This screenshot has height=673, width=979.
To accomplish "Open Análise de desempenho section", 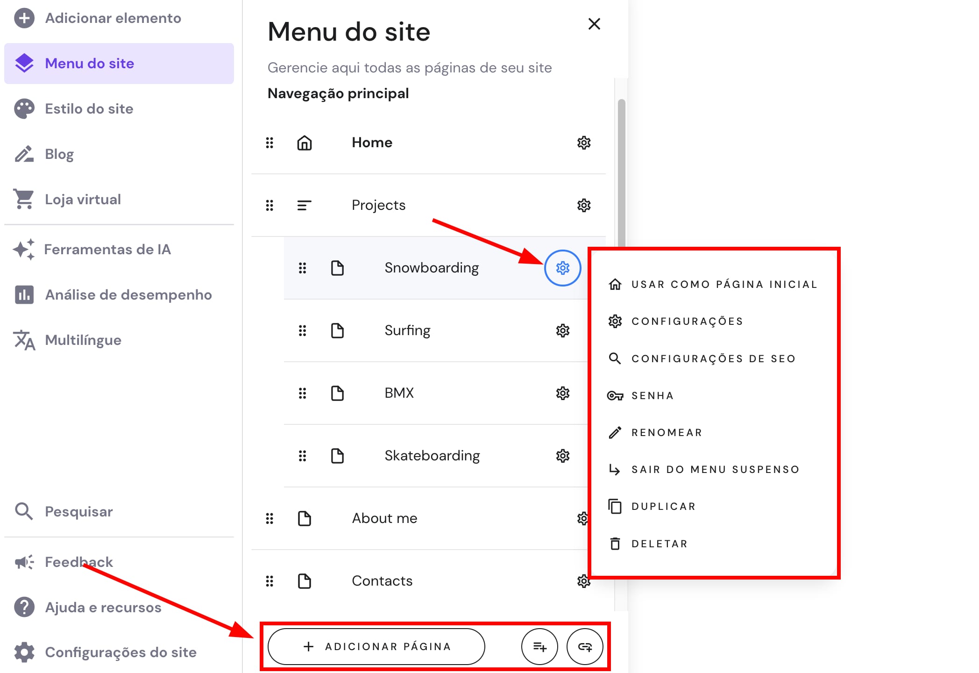I will [x=128, y=294].
